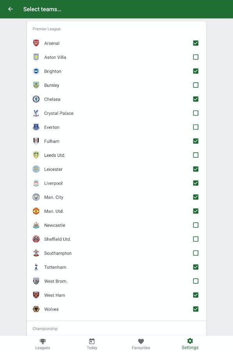Click the Newcastle club crest
Image resolution: width=233 pixels, height=352 pixels.
[x=36, y=225]
